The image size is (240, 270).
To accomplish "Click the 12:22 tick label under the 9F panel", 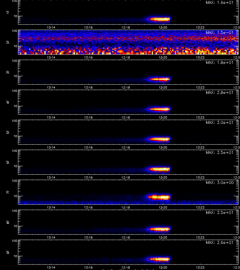I will pyautogui.click(x=200, y=267).
